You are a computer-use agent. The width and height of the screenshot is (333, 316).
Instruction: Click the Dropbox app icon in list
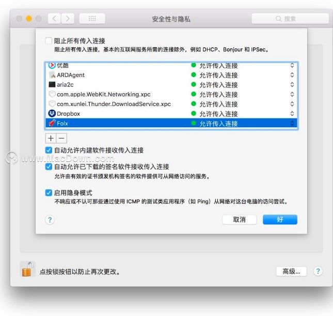click(x=52, y=113)
